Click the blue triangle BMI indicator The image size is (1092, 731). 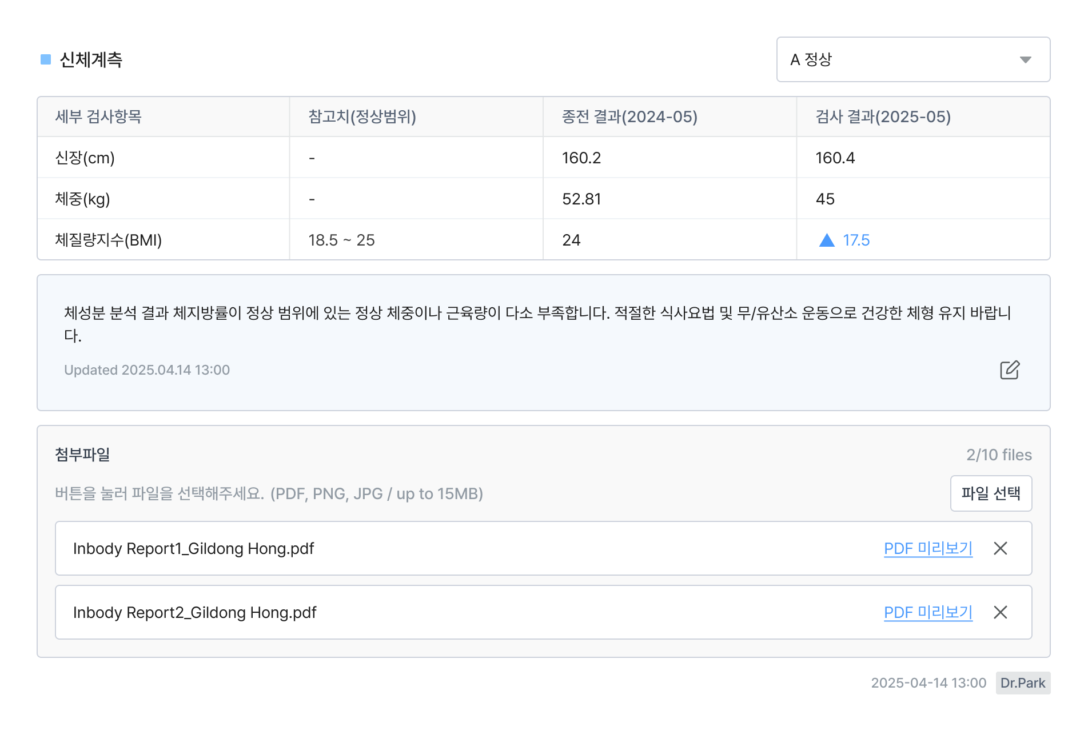827,240
